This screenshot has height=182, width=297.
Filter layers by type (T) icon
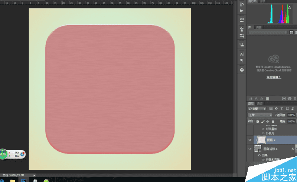pyautogui.click(x=282, y=109)
